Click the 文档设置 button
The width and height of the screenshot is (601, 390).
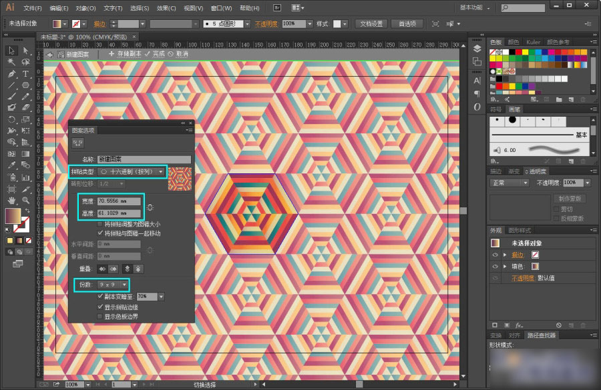pyautogui.click(x=371, y=23)
